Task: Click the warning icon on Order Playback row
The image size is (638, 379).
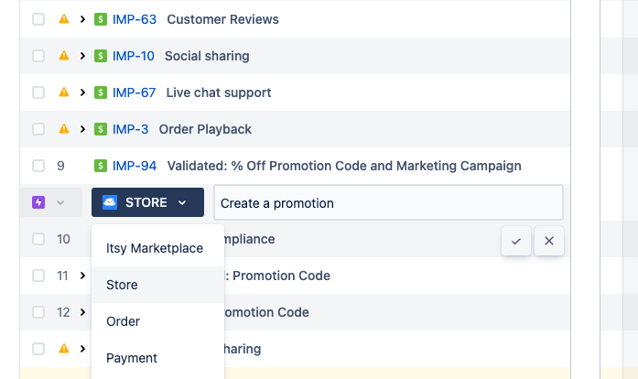Action: click(x=64, y=129)
